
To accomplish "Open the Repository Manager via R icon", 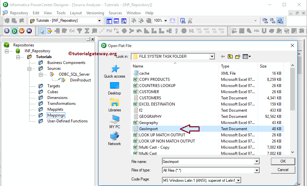I will [7, 31].
